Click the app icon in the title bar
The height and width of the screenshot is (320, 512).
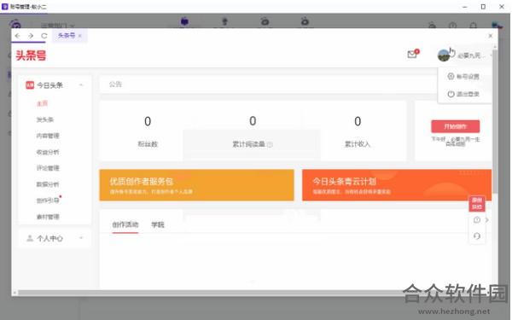point(4,6)
